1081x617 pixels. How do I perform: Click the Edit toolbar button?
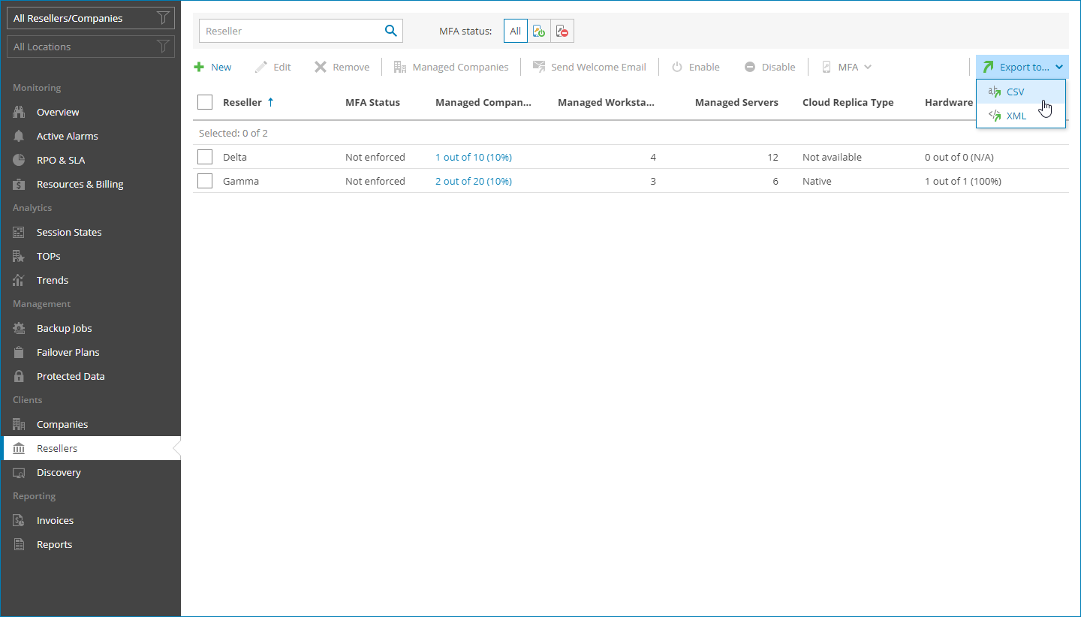pos(273,67)
